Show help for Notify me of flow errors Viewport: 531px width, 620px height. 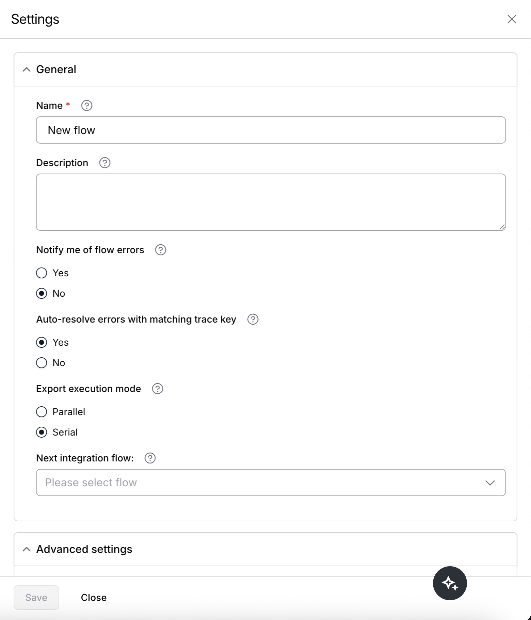point(161,250)
